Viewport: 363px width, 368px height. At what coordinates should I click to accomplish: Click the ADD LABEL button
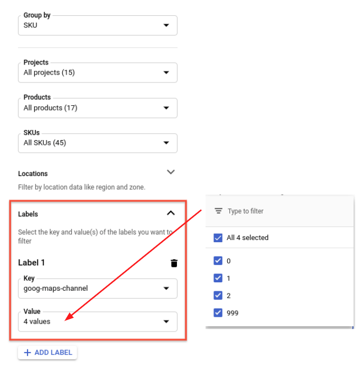coord(48,352)
